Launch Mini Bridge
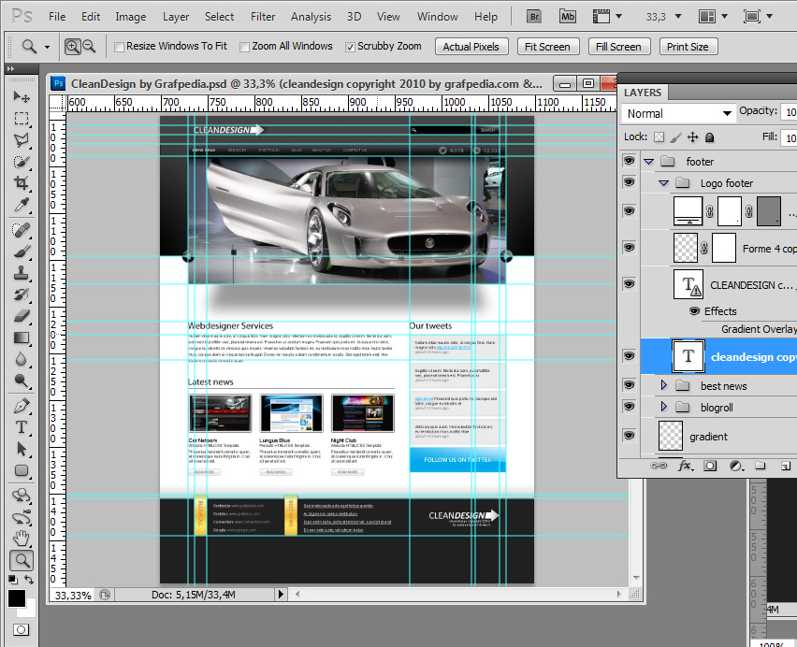The image size is (797, 647). [x=567, y=17]
